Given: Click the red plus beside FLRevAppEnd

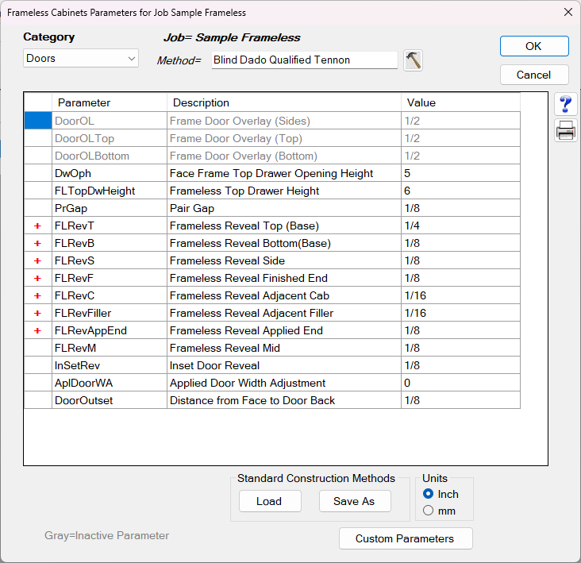Looking at the screenshot, I should [x=37, y=330].
